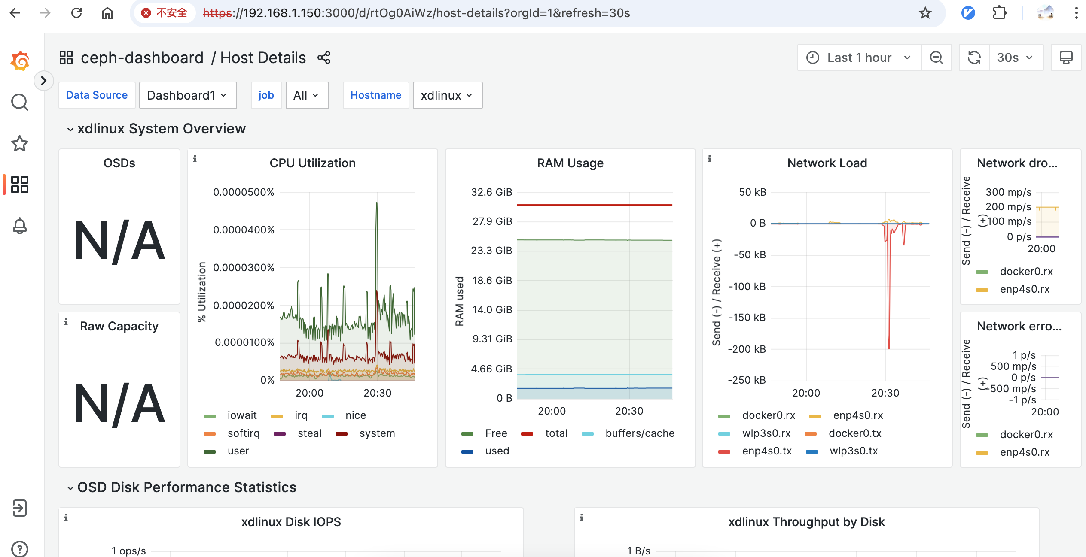Click the CPU Utilization panel title
1086x557 pixels.
pos(312,163)
